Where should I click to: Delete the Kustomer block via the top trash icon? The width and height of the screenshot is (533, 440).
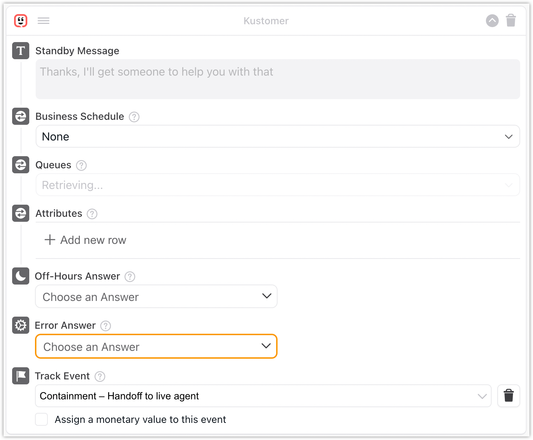511,21
